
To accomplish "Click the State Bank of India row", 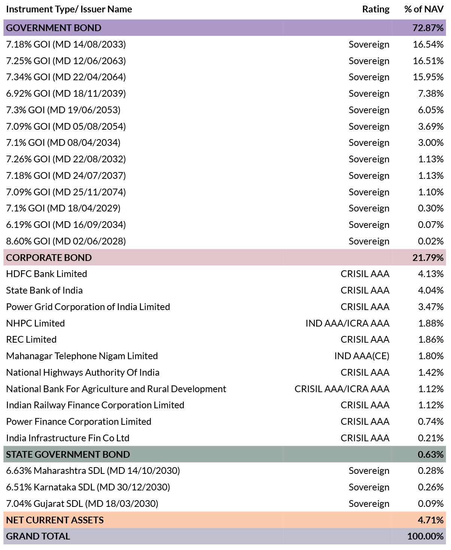I will click(x=225, y=290).
